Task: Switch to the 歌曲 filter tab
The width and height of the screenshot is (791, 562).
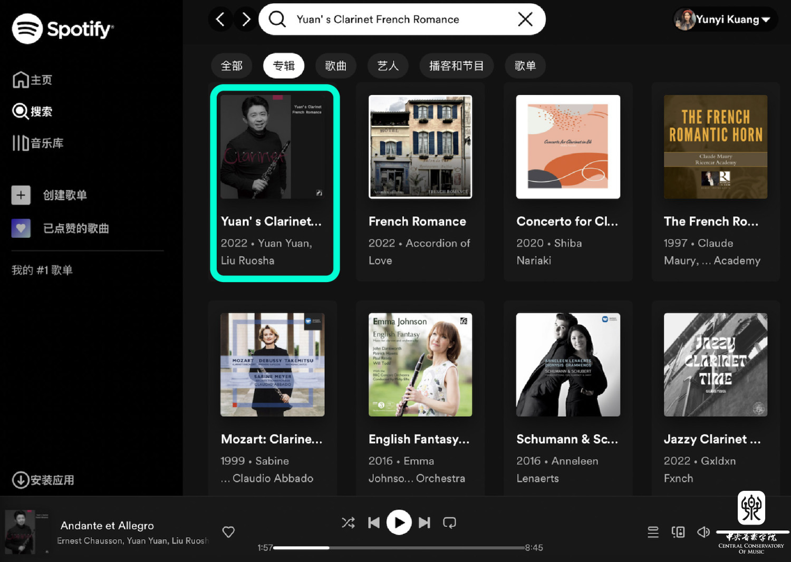Action: coord(335,66)
